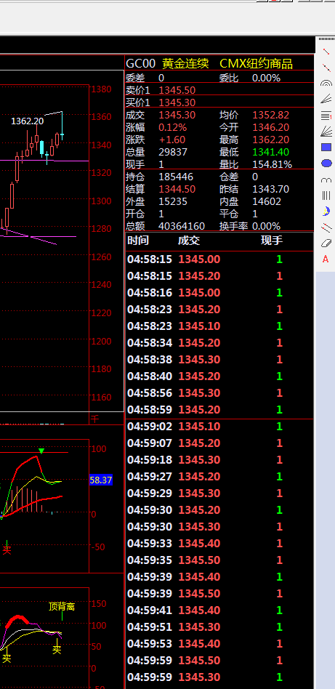Select the line segment drawing tool

326,52
